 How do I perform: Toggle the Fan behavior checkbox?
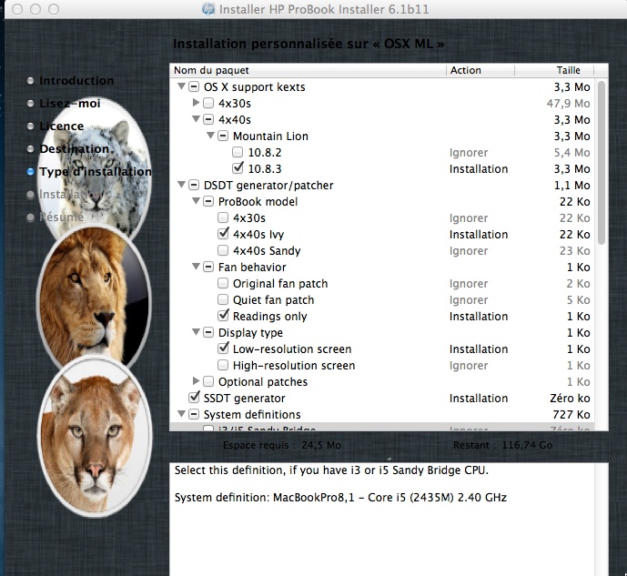click(208, 267)
